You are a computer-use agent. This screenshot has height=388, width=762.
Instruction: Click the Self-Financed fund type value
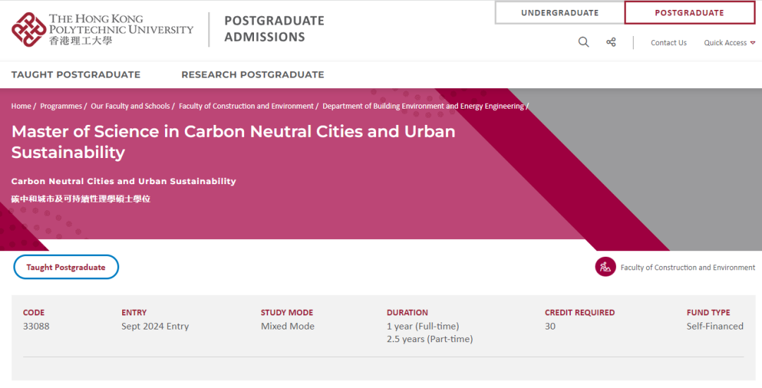tap(715, 327)
